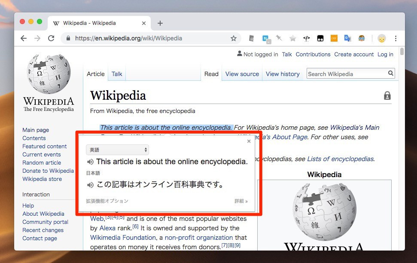Screen dimensions: 417x263
Task: Open the Chrome profile avatar
Action: click(x=382, y=38)
